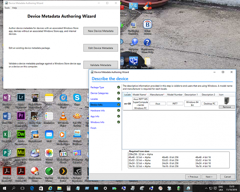Open GeForce Experience desktop icon
The image size is (240, 192).
coord(77,174)
